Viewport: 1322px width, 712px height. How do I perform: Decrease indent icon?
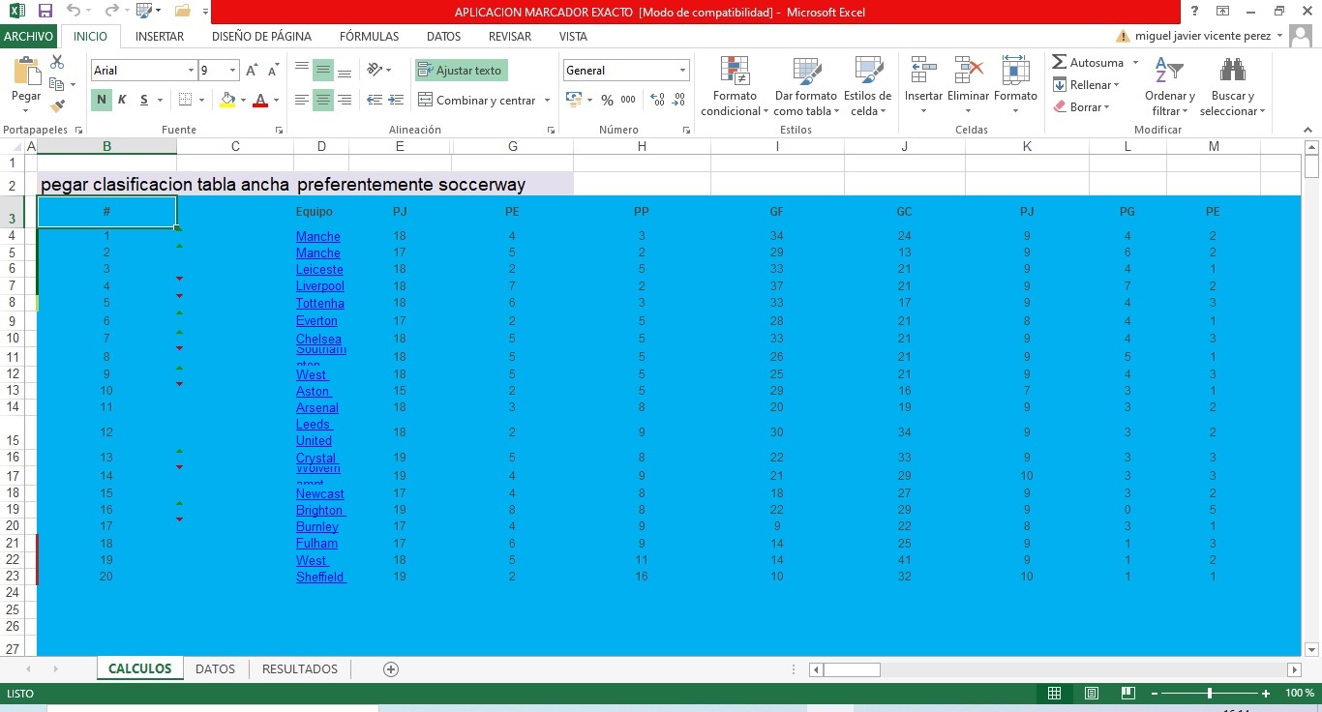[375, 100]
